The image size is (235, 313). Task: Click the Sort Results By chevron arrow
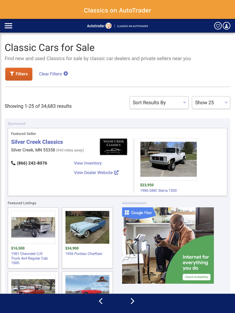184,103
